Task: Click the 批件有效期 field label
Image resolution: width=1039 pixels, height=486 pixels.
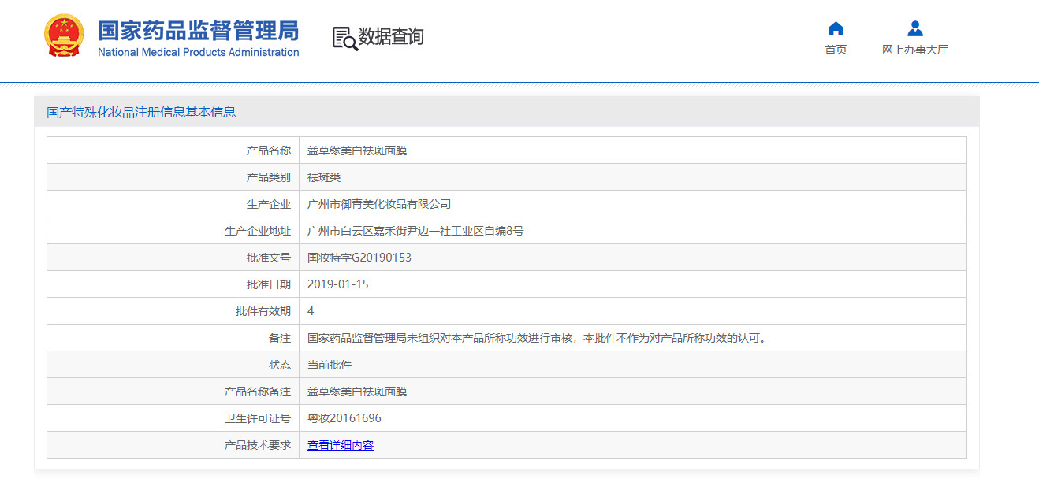Action: [263, 311]
